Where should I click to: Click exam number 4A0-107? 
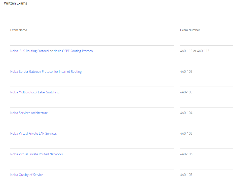[x=186, y=175]
